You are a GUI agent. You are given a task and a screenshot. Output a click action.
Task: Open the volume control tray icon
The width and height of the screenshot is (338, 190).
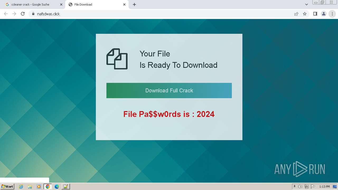[x=300, y=187]
